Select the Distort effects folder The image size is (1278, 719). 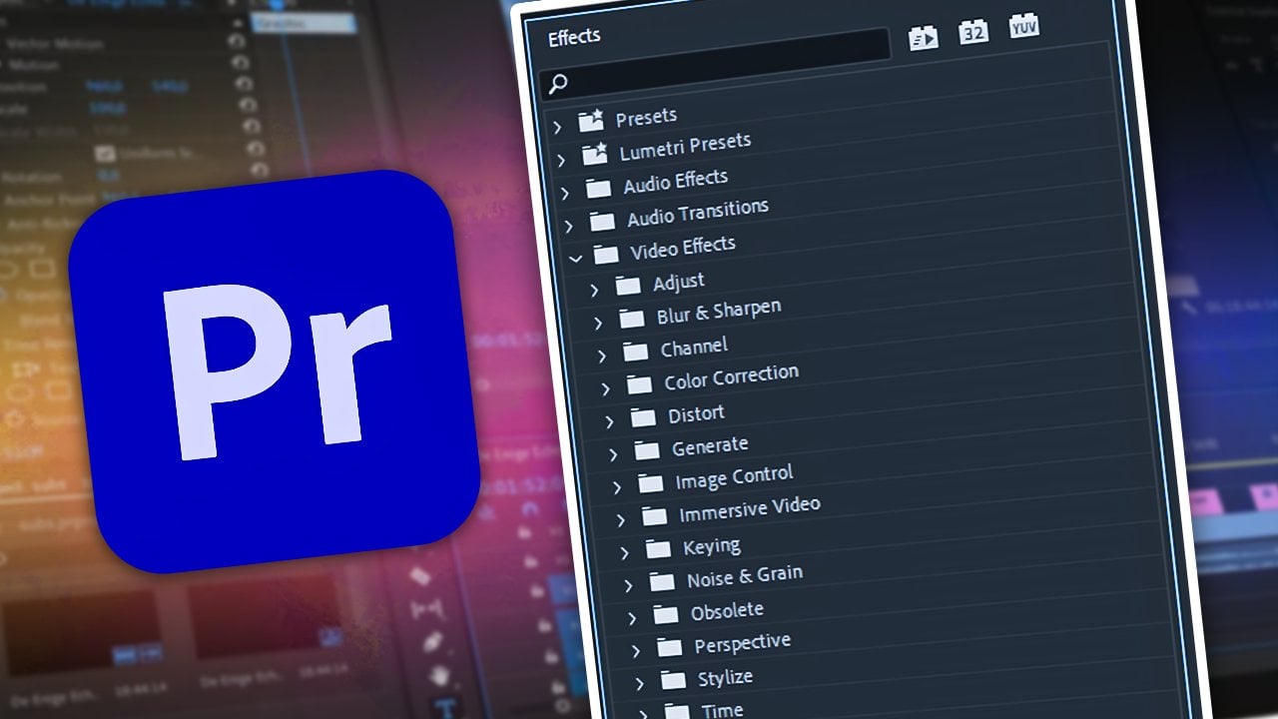[696, 413]
